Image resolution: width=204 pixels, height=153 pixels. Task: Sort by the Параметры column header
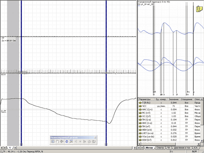[x=147, y=99]
